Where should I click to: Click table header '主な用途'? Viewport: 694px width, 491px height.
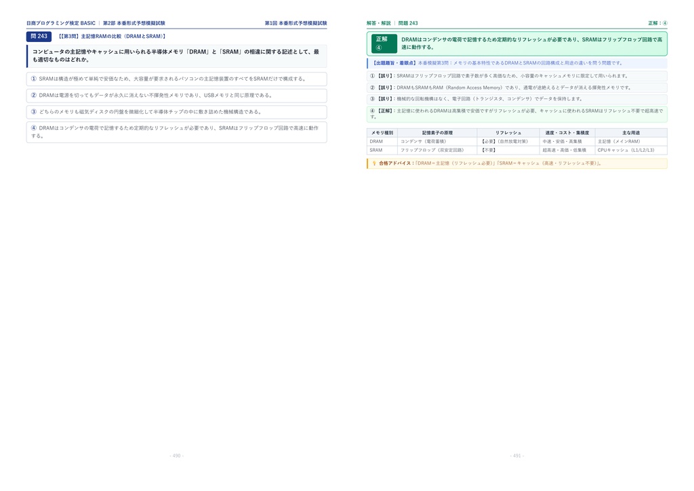click(631, 133)
